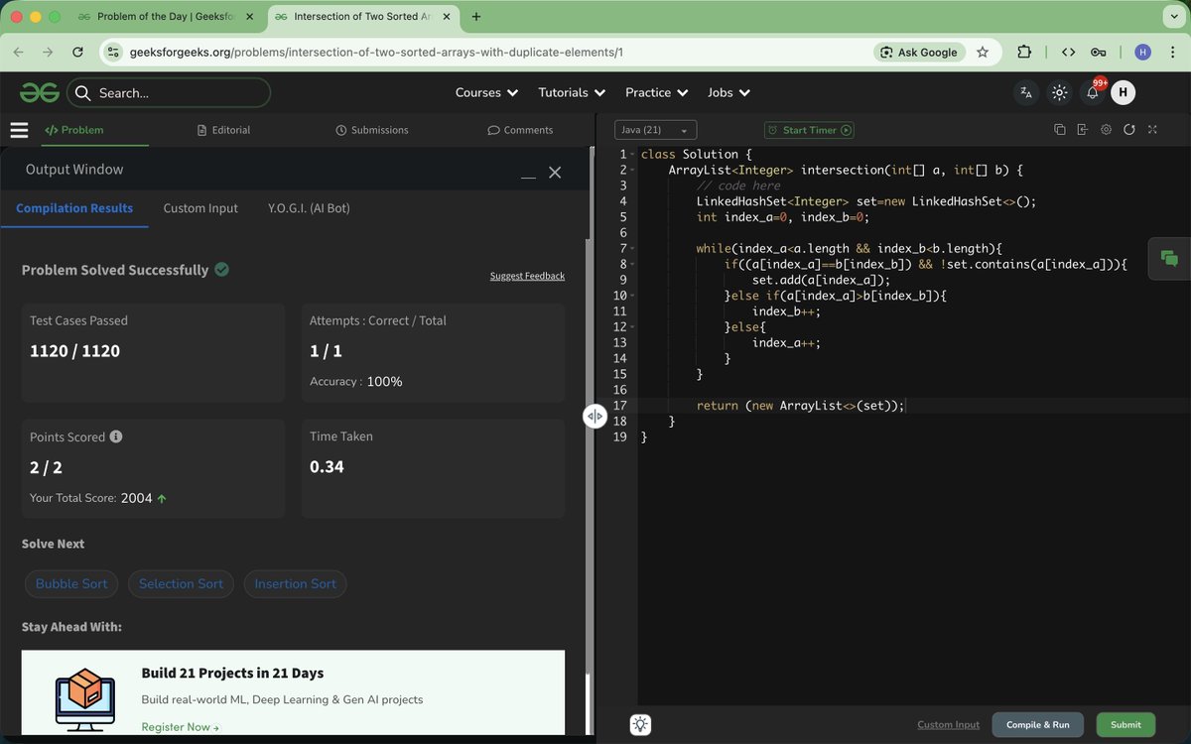
Task: Click the Start Timer button
Action: 809,130
